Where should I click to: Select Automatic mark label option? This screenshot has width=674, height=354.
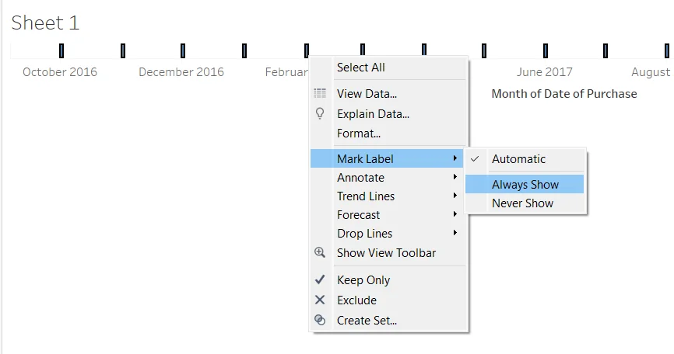[x=518, y=159]
